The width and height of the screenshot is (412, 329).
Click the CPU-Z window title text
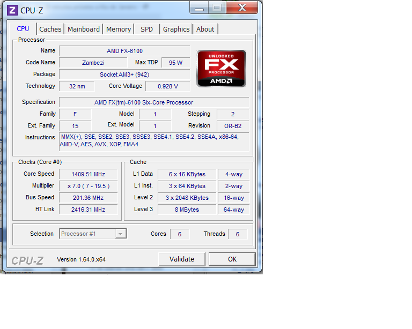[32, 11]
